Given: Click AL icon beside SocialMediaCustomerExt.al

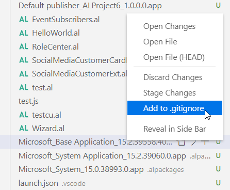Looking at the screenshot, I should [24, 74].
